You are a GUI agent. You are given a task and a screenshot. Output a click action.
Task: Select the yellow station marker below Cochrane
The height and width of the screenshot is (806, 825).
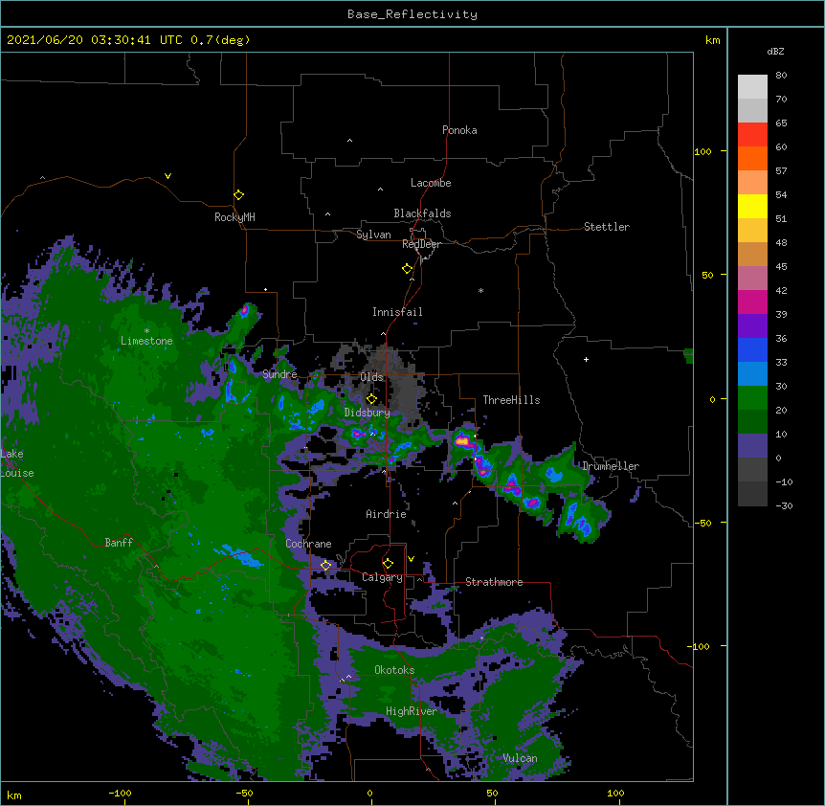click(x=325, y=565)
